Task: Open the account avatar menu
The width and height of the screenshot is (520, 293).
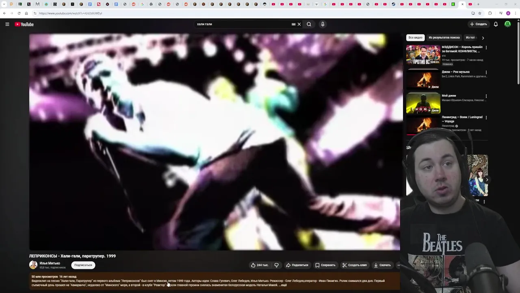Action: [x=507, y=24]
